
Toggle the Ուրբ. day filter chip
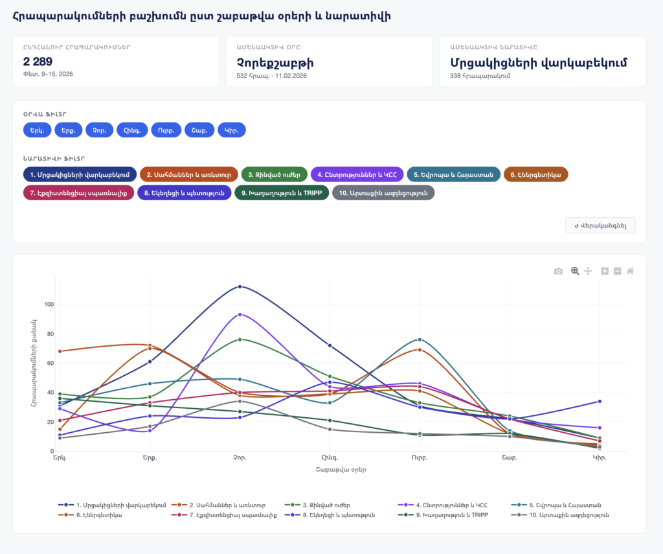[x=166, y=130]
